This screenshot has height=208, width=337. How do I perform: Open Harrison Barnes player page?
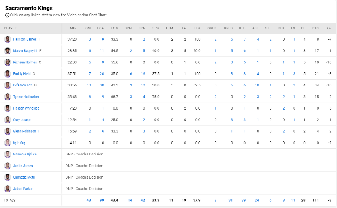25,40
